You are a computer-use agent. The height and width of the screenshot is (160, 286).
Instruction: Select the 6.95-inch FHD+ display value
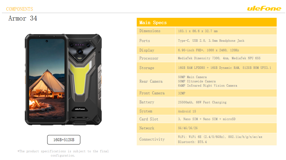click(208, 50)
